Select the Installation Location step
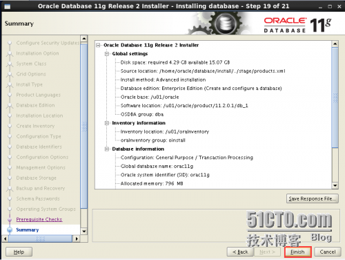The width and height of the screenshot is (345, 260). point(39,115)
